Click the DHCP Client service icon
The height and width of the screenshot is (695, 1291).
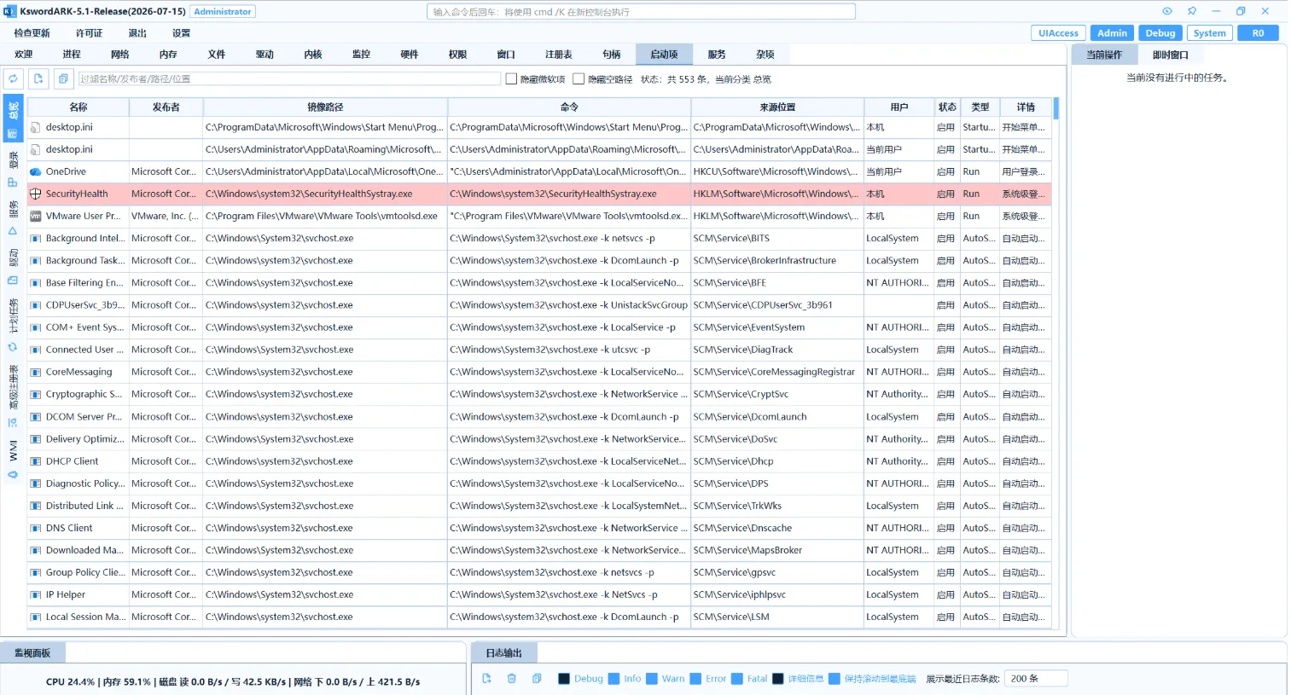36,461
